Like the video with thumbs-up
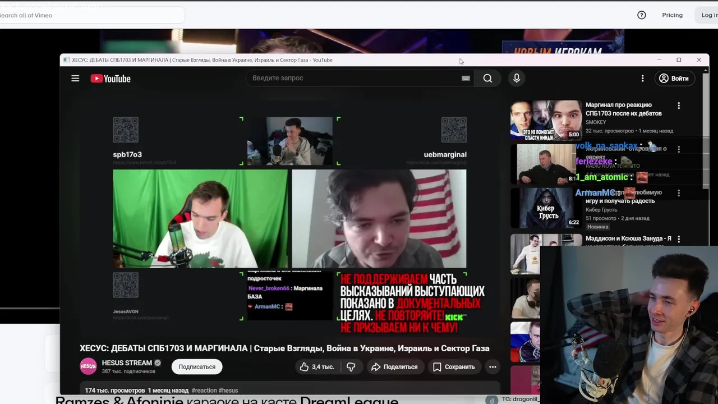The width and height of the screenshot is (718, 404). click(317, 367)
